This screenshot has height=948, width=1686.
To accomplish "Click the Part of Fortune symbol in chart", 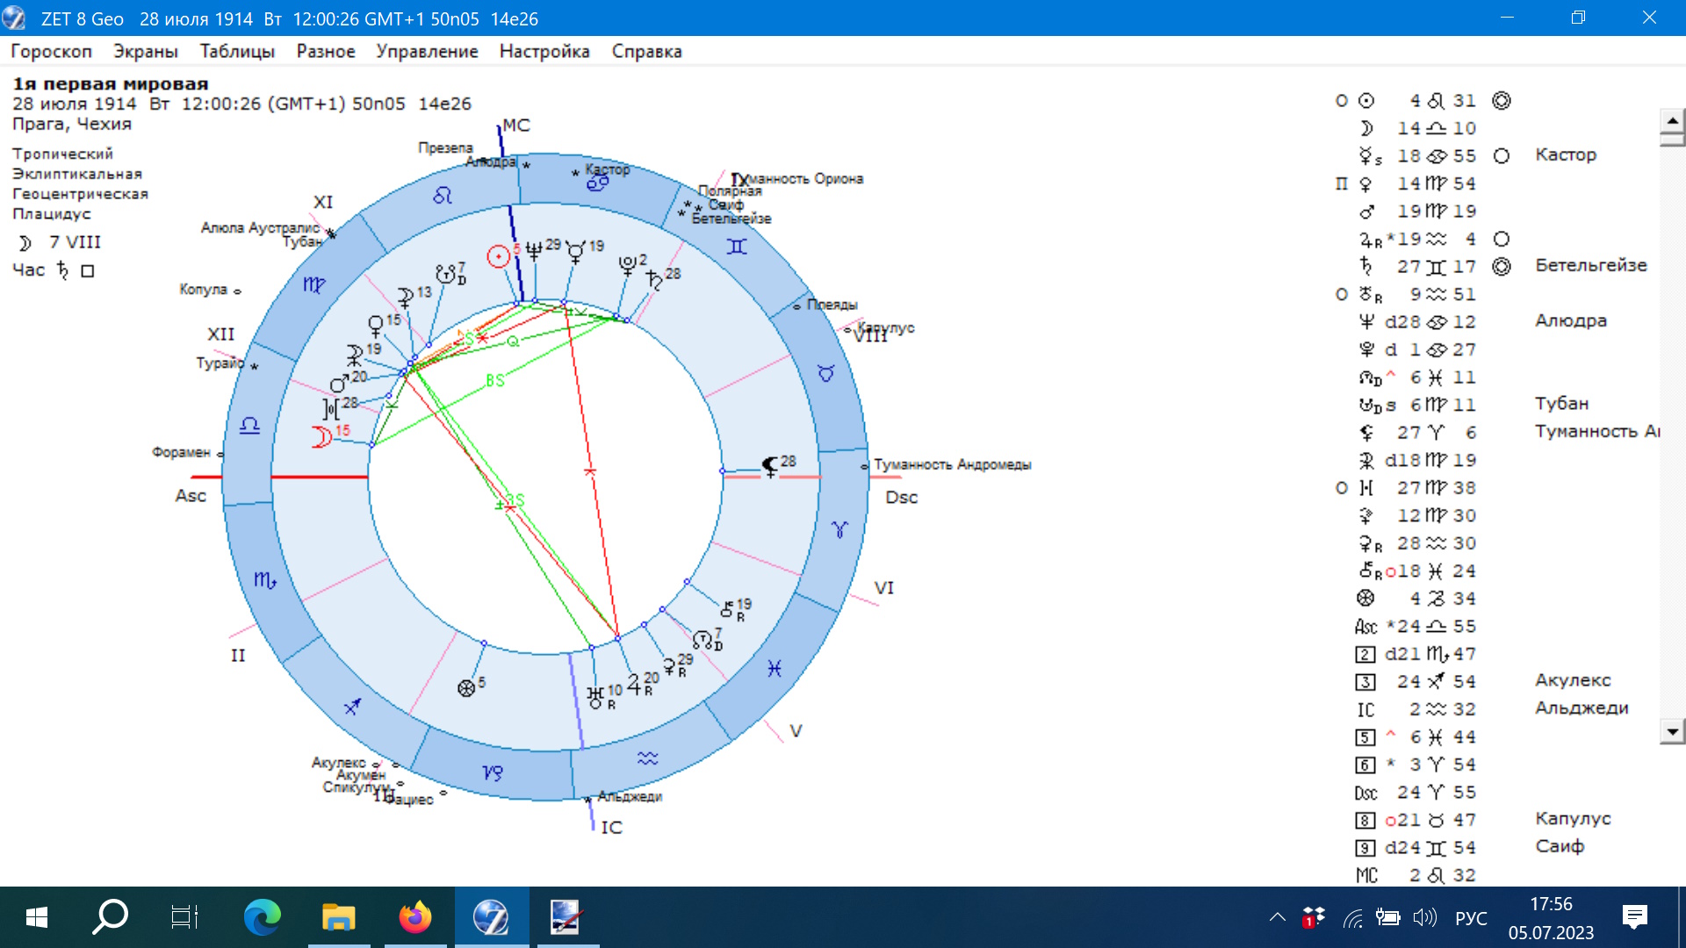I will pos(466,688).
